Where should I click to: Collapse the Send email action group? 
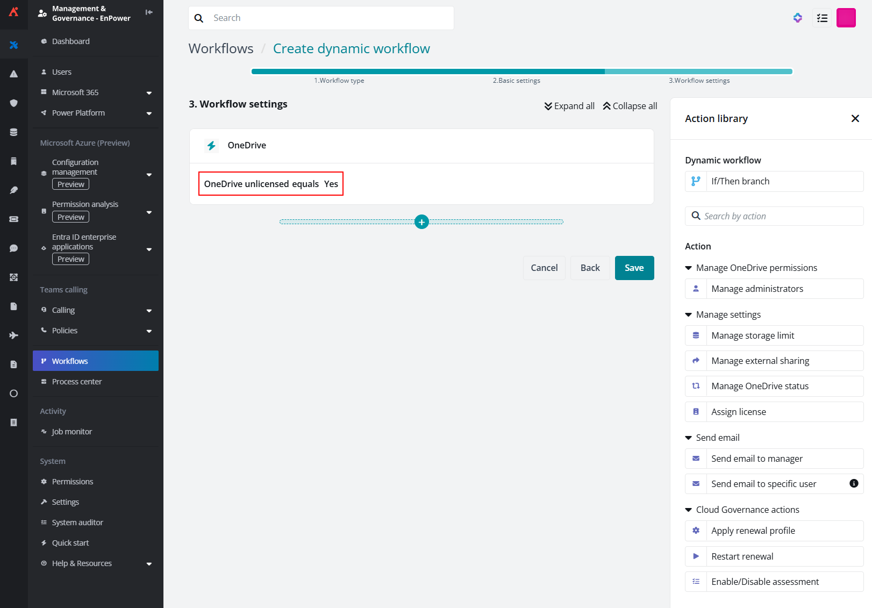[688, 438]
